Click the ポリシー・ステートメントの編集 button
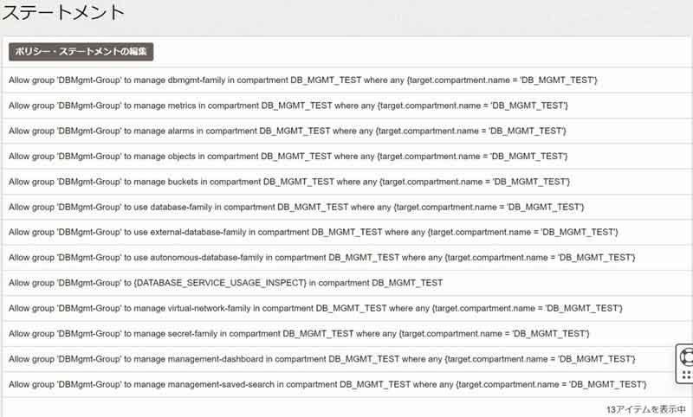 point(81,52)
